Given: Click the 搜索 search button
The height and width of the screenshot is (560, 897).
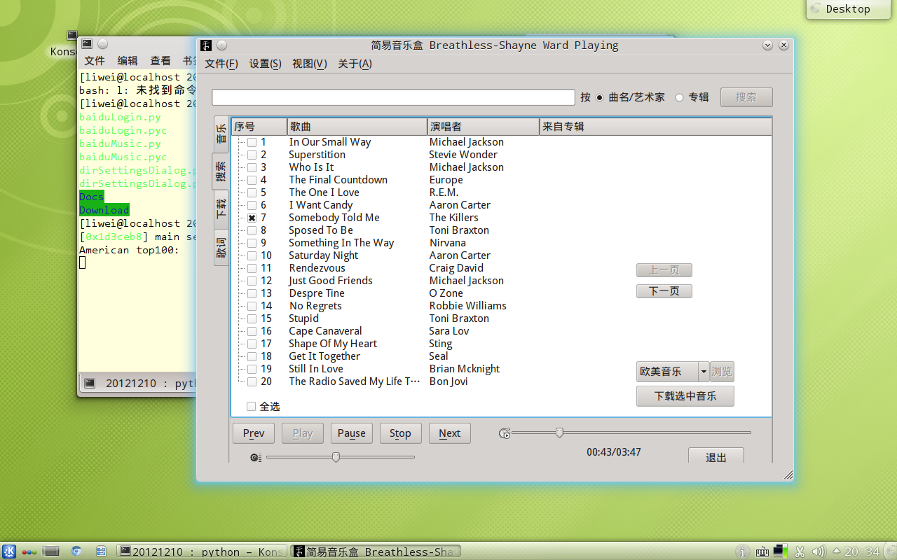Looking at the screenshot, I should click(x=746, y=97).
